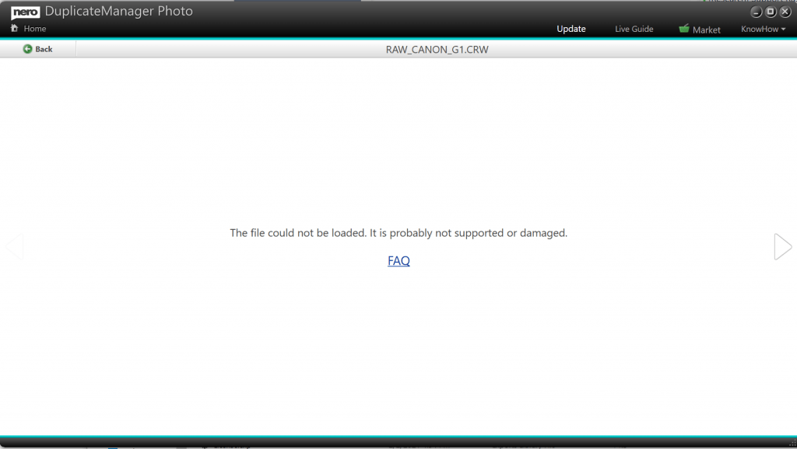This screenshot has width=797, height=449.
Task: Show previous photo with left arrow
Action: click(14, 246)
